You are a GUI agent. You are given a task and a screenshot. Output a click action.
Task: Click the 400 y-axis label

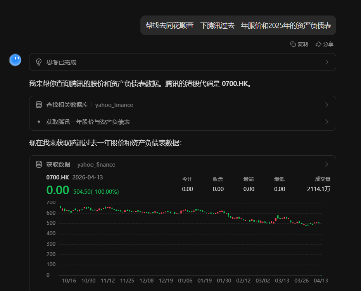click(x=51, y=234)
